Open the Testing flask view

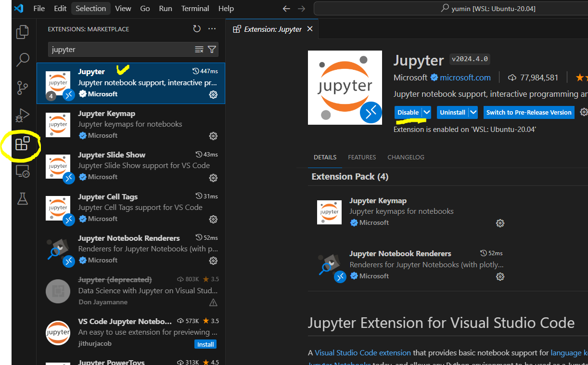pyautogui.click(x=23, y=198)
